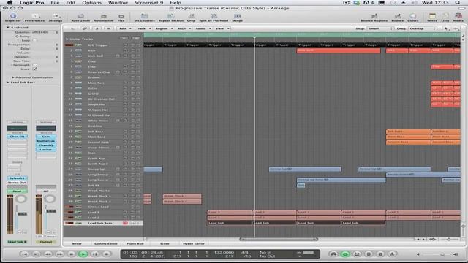Toggle the Loop checkbox in Inspector
Screen dimensions: 468x263
[x=34, y=40]
